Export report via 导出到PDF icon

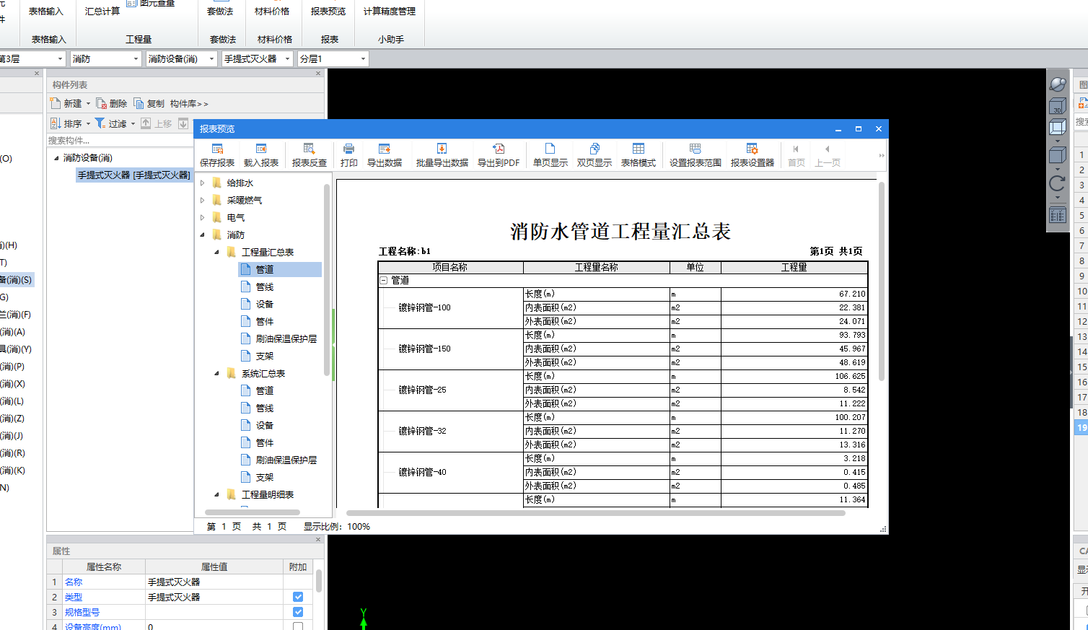pos(499,149)
